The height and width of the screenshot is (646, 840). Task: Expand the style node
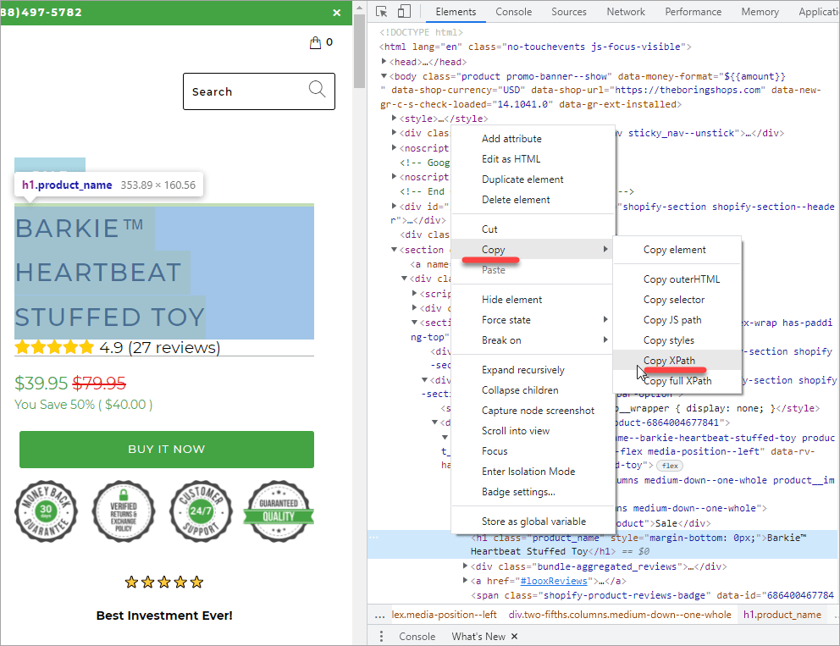[394, 119]
